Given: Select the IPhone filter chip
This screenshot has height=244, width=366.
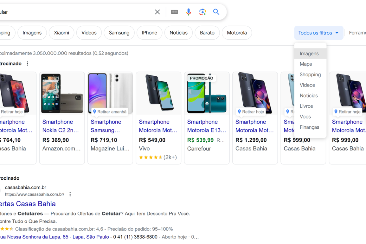Looking at the screenshot, I should pos(149,33).
